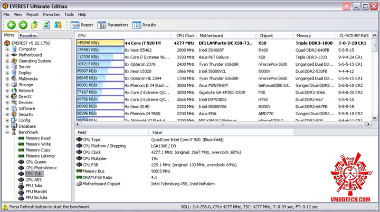380x212 pixels.
Task: Open the Parameters toolbar button
Action: (x=113, y=25)
